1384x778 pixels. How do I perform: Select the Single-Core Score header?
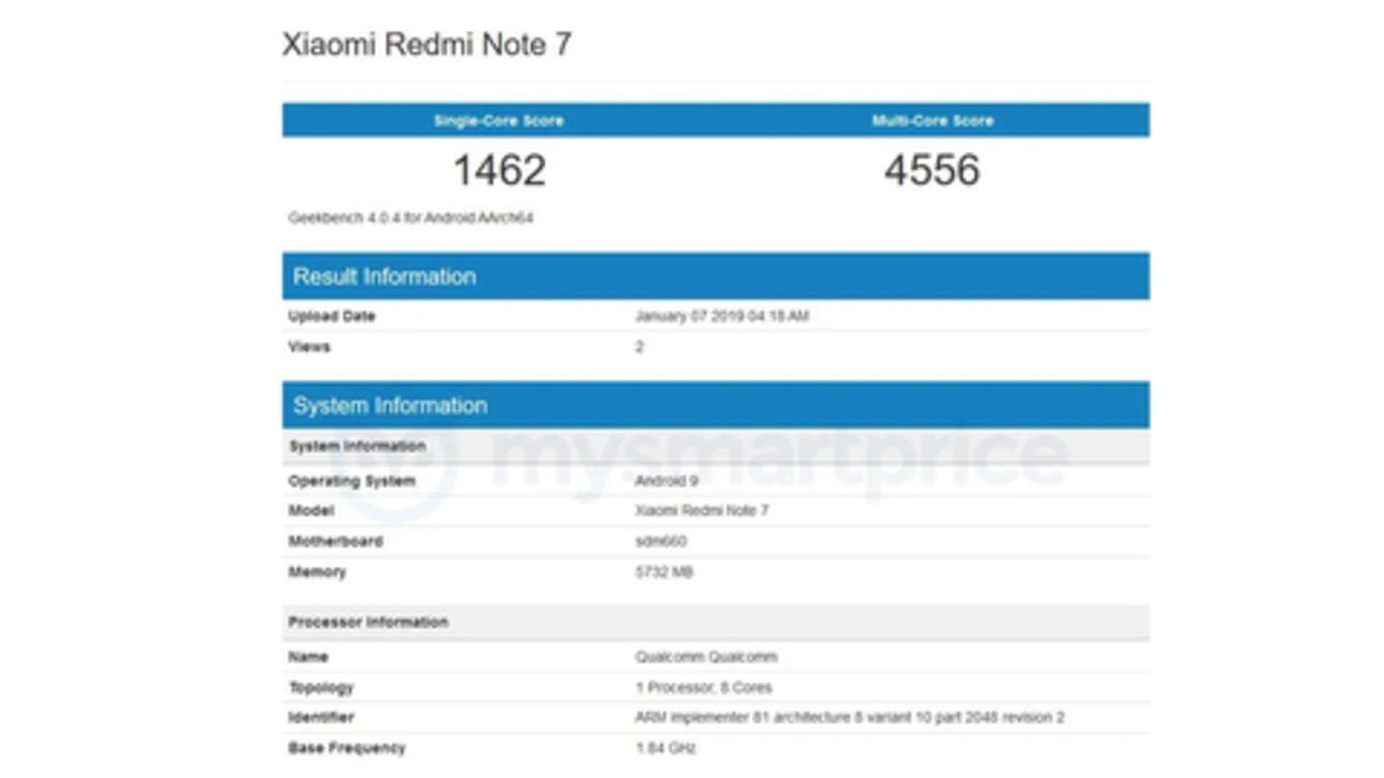[x=499, y=121]
